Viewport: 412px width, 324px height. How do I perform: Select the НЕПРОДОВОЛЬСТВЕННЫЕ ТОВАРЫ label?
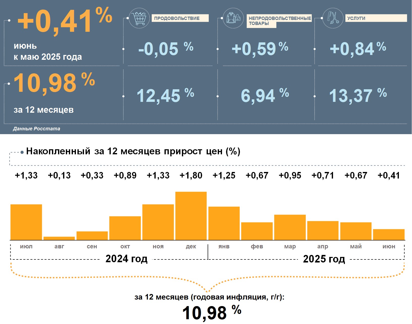tap(279, 21)
